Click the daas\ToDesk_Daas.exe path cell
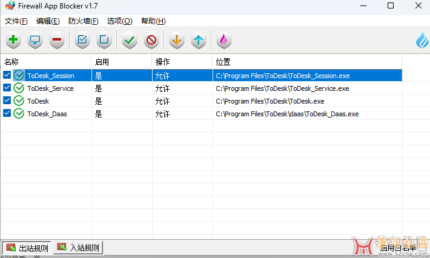The image size is (430, 258). [287, 114]
